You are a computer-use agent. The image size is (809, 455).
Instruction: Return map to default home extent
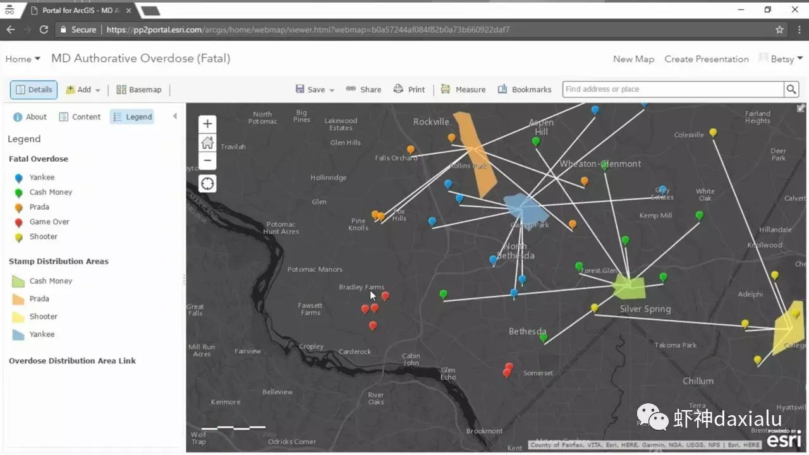[x=207, y=142]
